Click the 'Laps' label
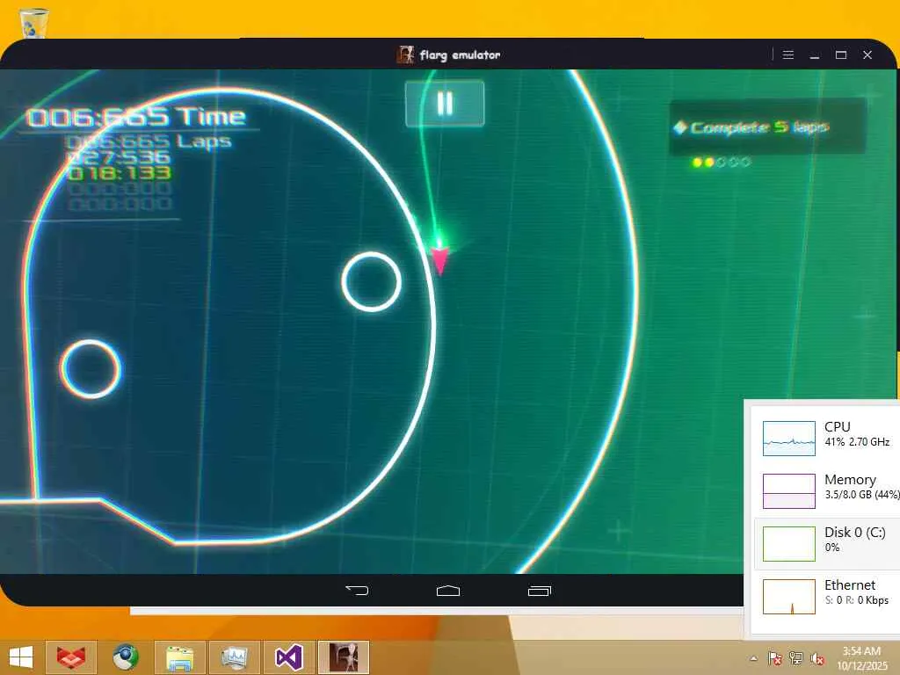Image resolution: width=900 pixels, height=675 pixels. (204, 142)
